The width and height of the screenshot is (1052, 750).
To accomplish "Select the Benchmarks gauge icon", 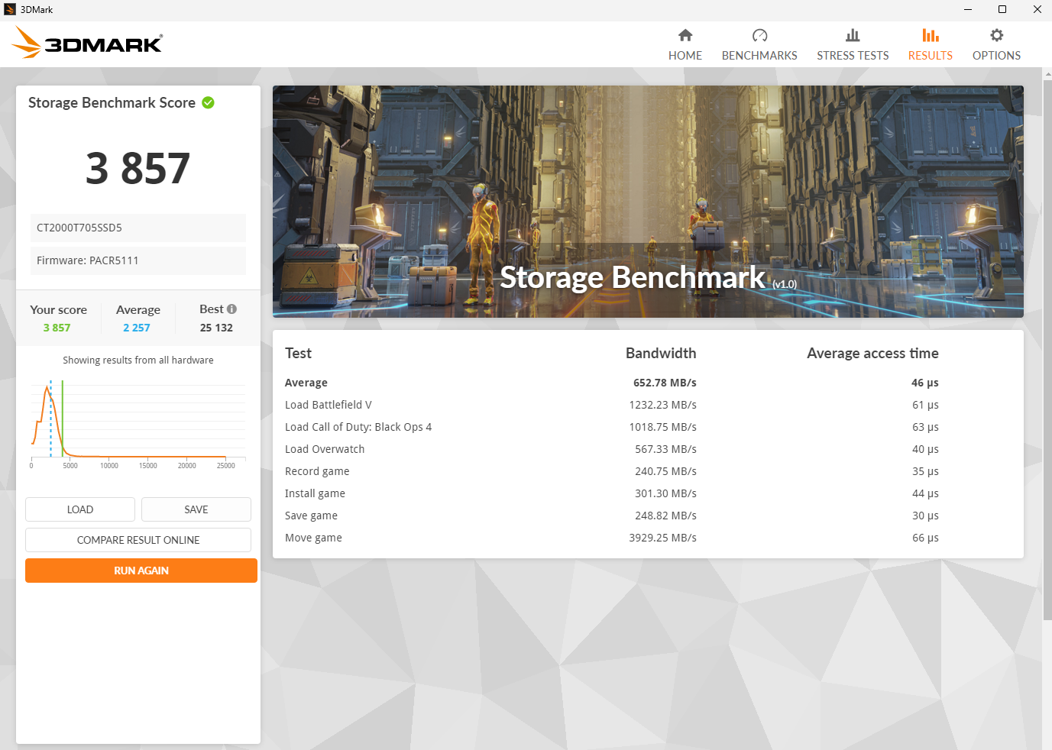I will [759, 35].
